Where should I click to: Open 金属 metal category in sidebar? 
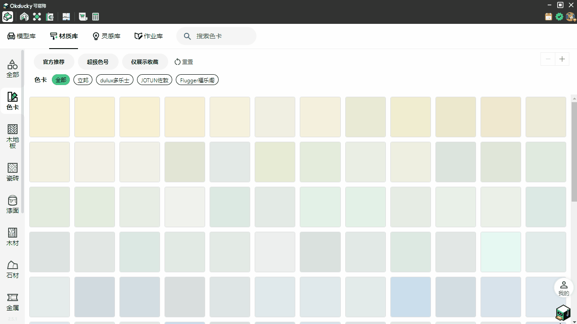pyautogui.click(x=13, y=301)
